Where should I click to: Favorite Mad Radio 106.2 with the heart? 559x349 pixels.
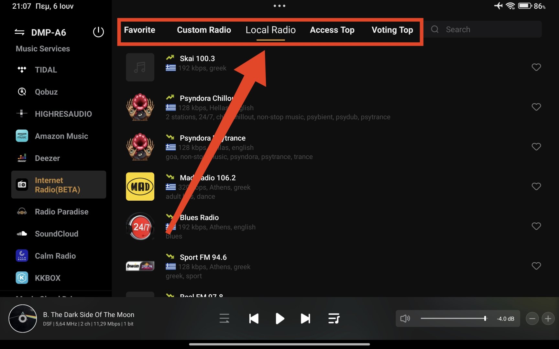point(536,186)
